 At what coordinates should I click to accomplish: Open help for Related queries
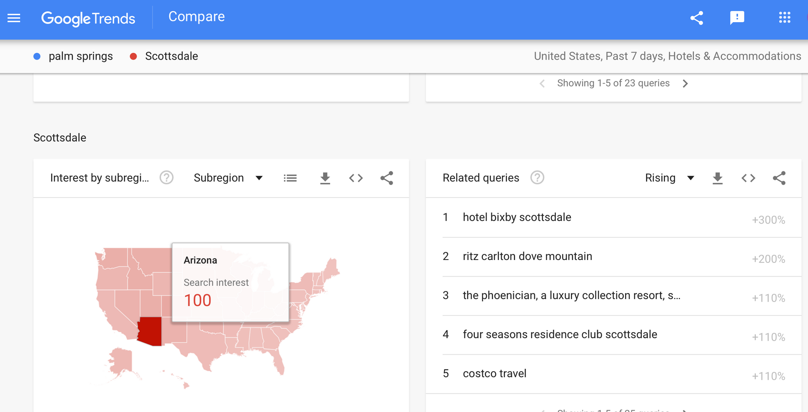point(537,177)
